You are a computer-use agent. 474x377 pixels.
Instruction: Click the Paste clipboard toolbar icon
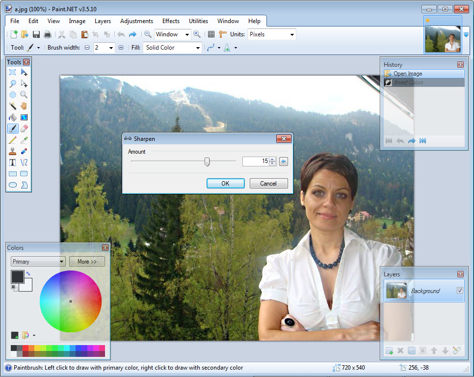pyautogui.click(x=84, y=34)
